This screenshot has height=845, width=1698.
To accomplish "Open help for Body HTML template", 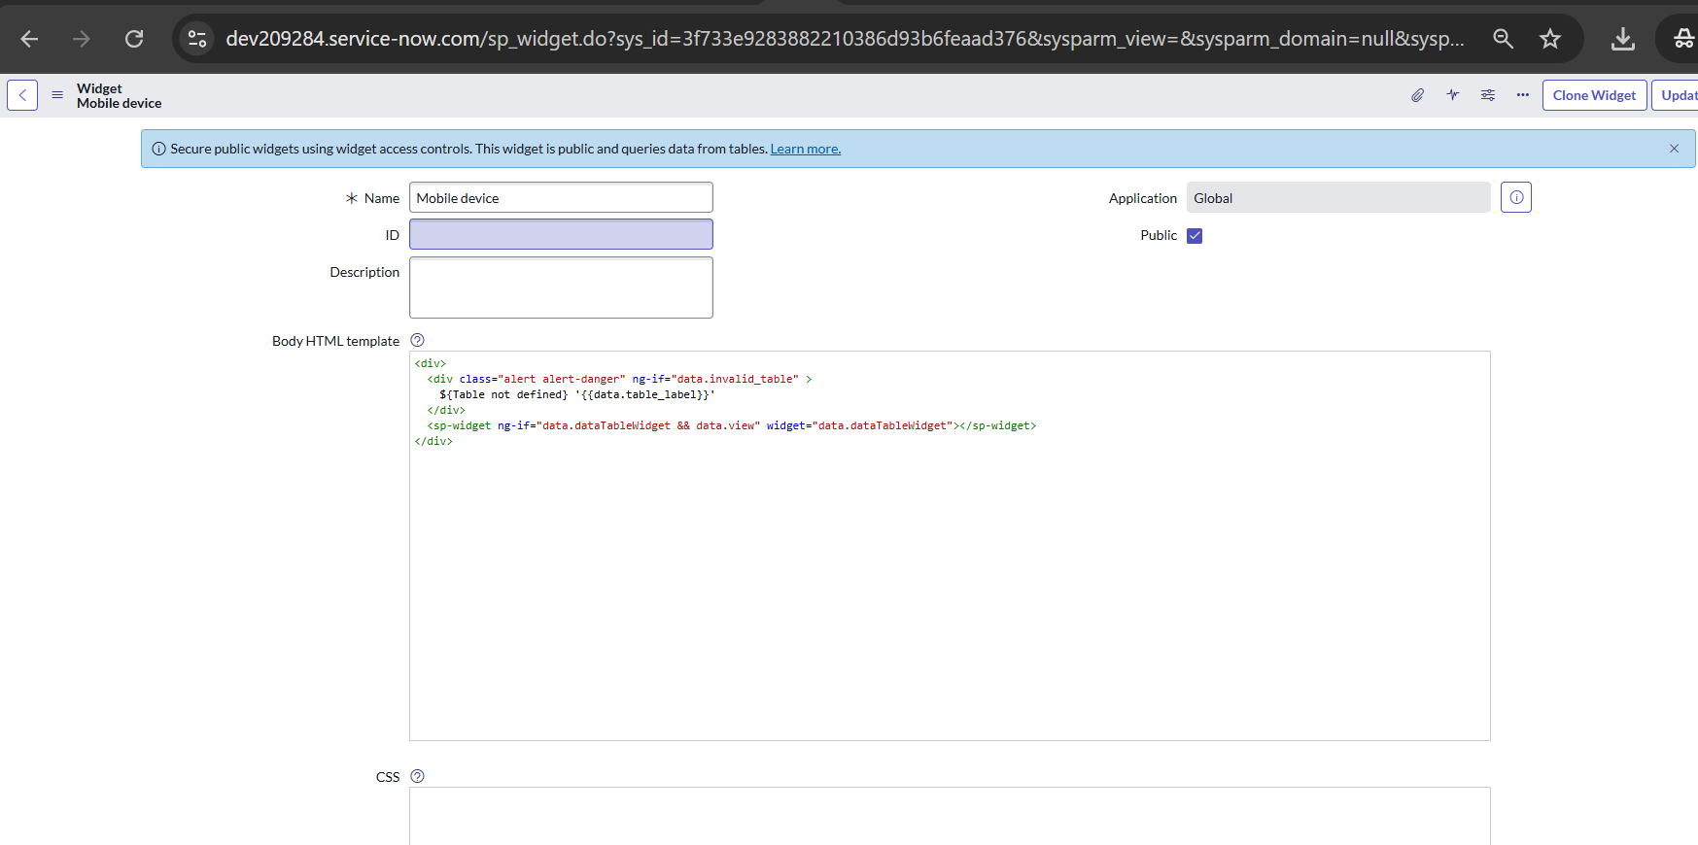I will pyautogui.click(x=417, y=340).
